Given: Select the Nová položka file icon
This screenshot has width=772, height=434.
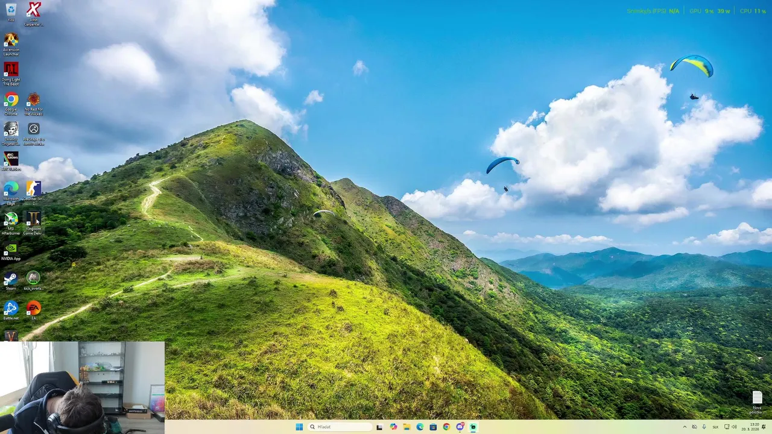Looking at the screenshot, I should coord(757,402).
